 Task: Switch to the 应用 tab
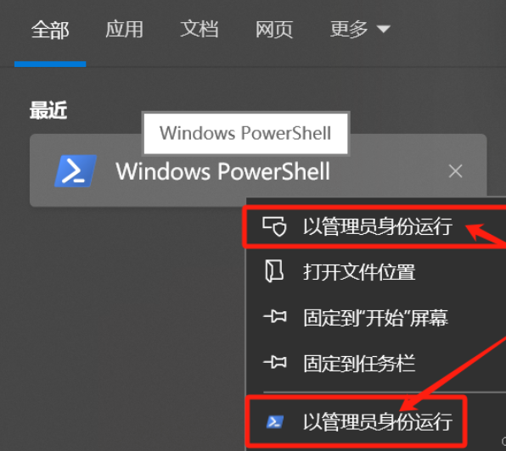(x=124, y=30)
